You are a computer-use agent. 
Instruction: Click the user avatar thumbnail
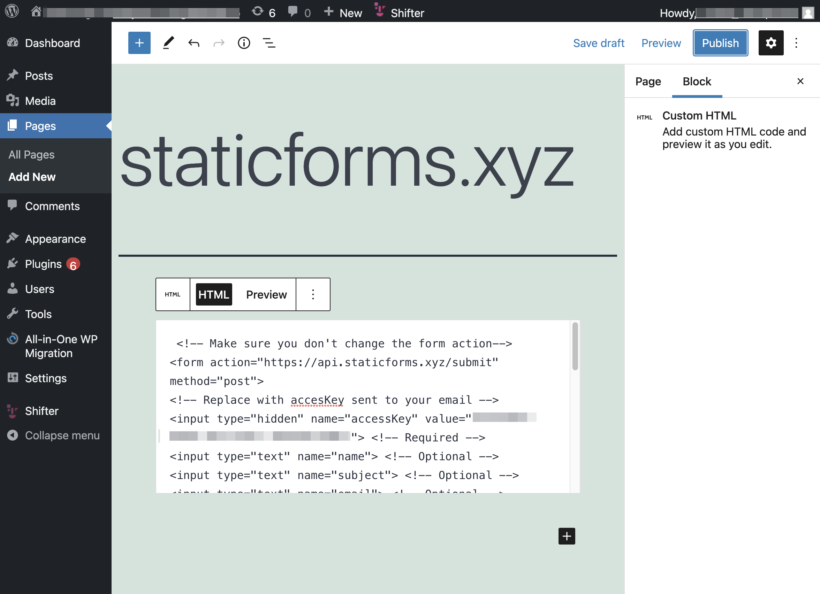808,13
